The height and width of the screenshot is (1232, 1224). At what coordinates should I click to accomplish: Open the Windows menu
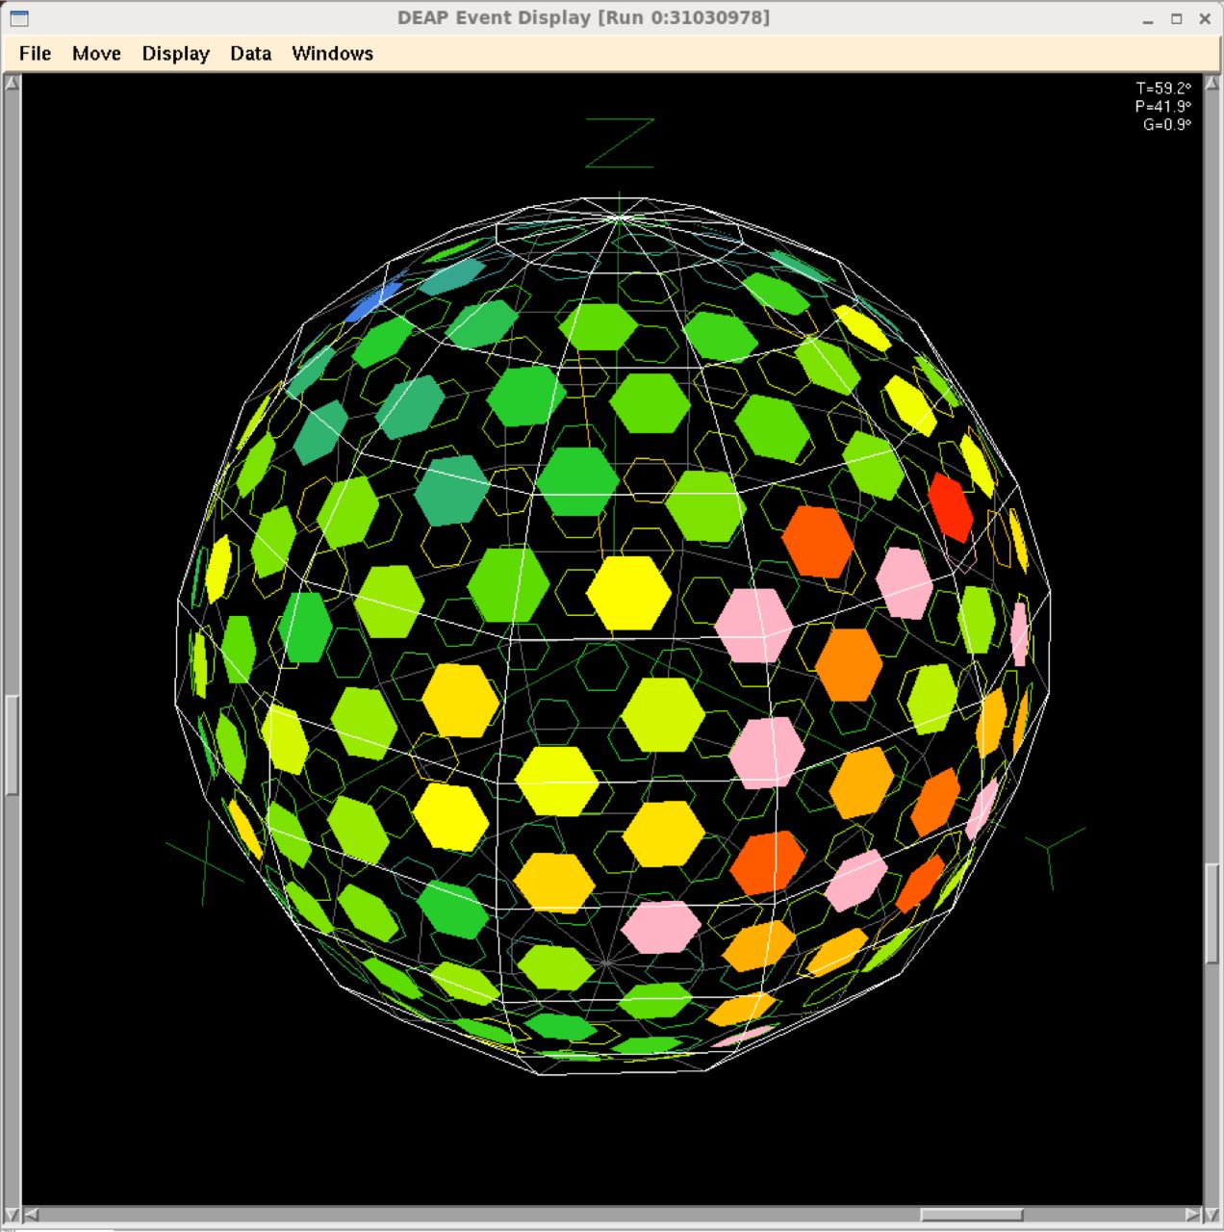coord(332,54)
